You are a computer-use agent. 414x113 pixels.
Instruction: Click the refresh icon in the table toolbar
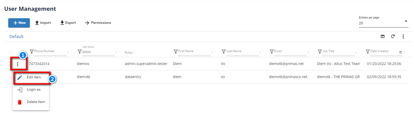pos(393,36)
